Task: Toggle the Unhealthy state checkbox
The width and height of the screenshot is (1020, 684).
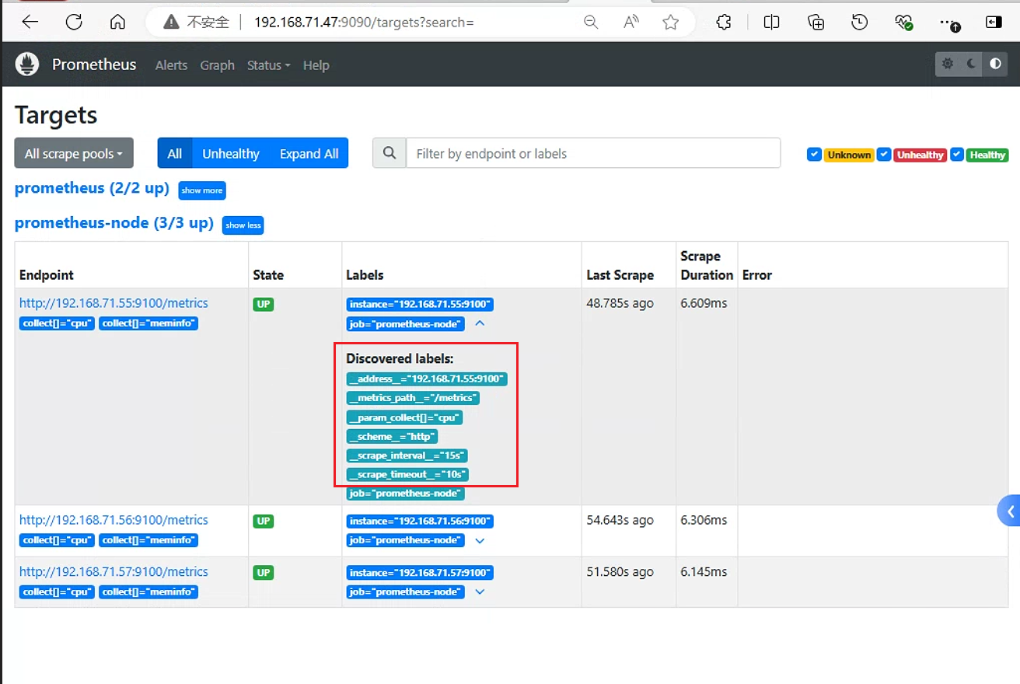Action: 884,154
